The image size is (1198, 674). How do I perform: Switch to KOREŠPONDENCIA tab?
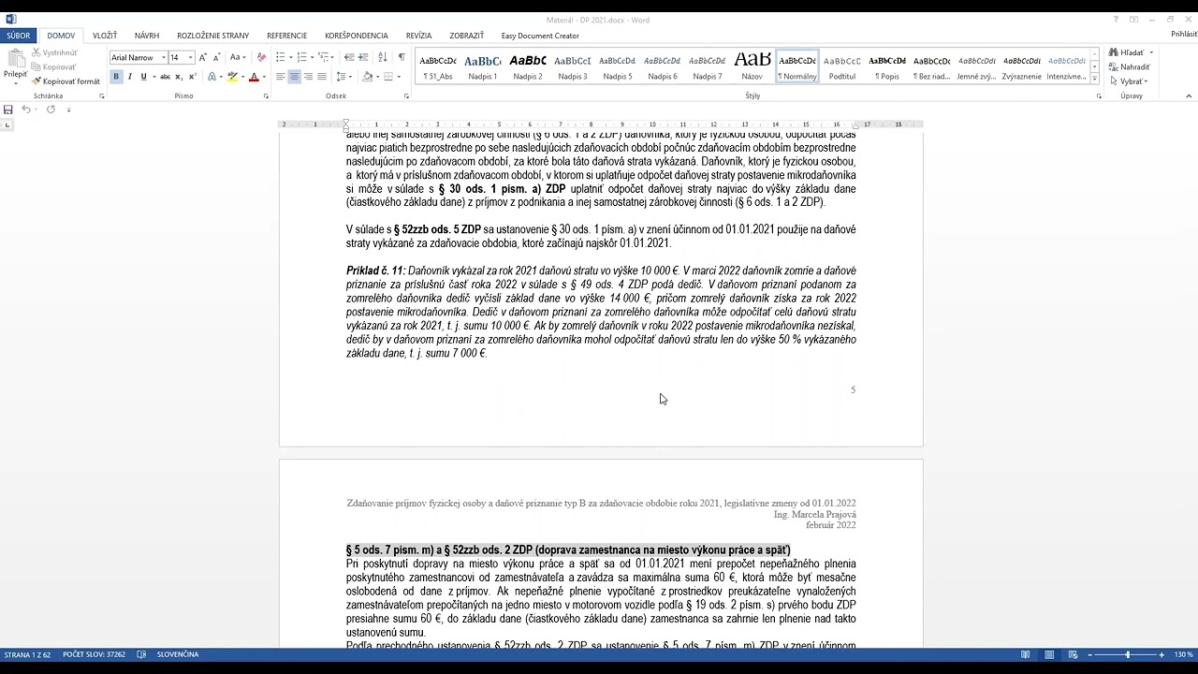point(357,36)
